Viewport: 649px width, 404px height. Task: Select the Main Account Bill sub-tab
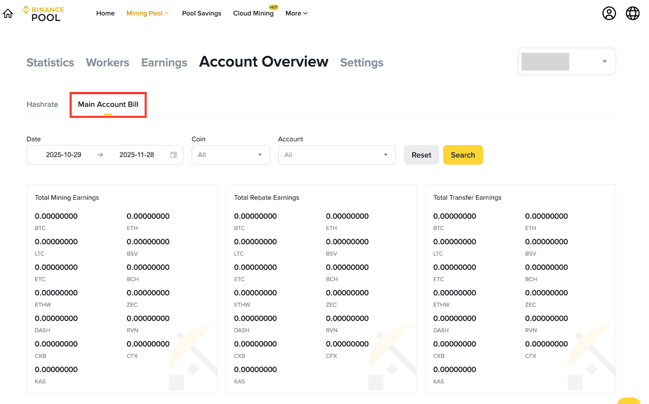[x=108, y=104]
